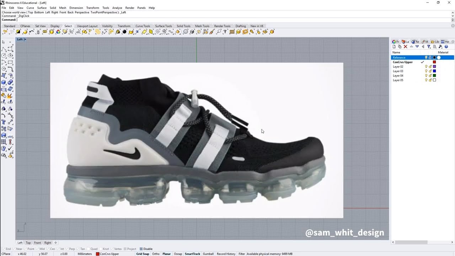
Task: Toggle Gumball in status bar
Action: [208, 254]
